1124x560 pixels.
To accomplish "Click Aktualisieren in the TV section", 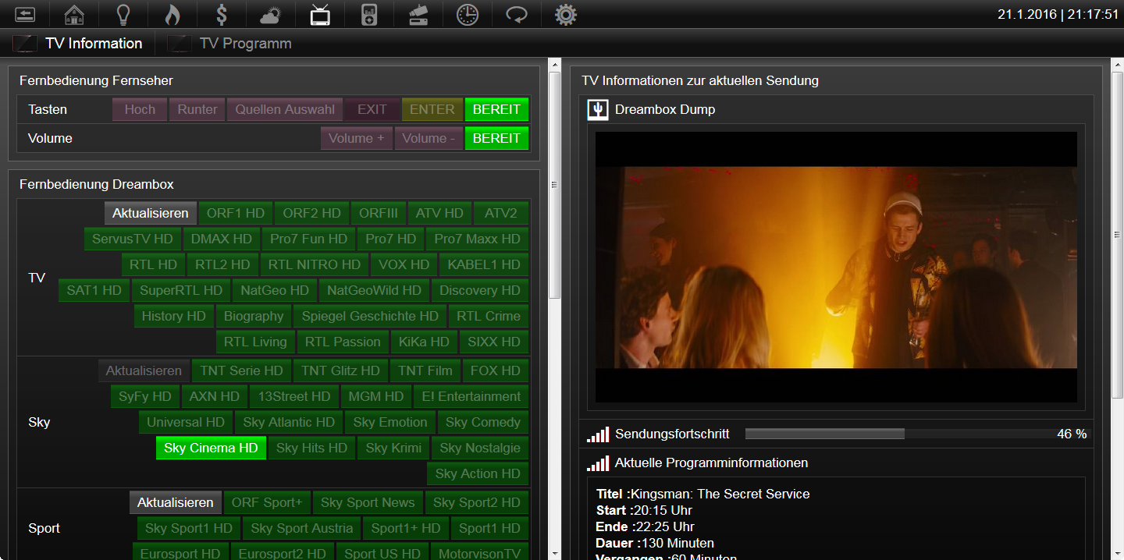I will coord(151,214).
